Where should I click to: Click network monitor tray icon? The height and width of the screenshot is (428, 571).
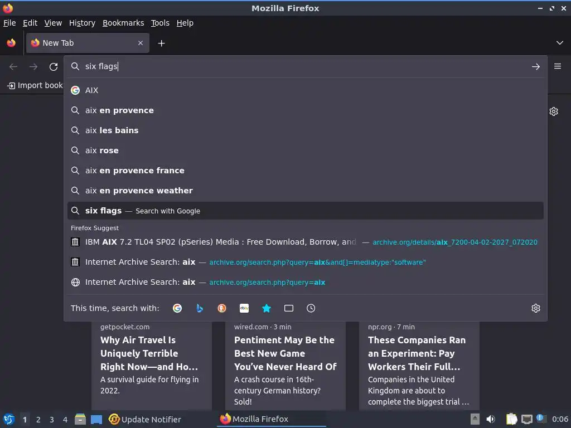527,419
